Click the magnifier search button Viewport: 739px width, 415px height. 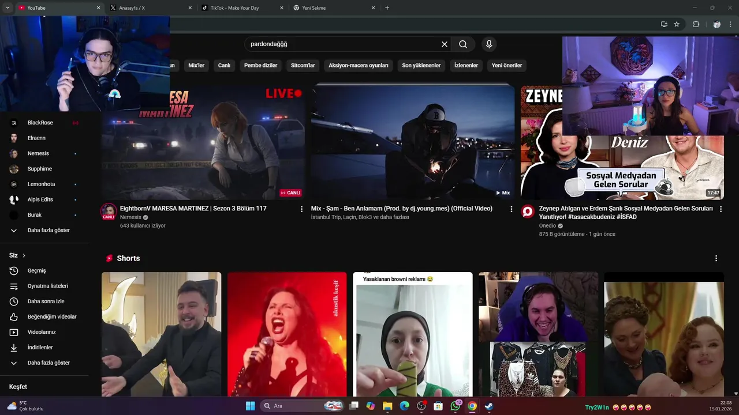point(463,44)
